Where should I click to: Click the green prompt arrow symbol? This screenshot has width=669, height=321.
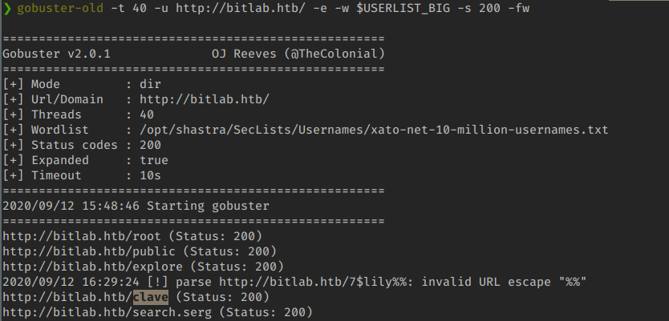click(7, 9)
